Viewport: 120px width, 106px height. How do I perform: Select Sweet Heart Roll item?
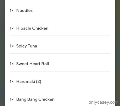[x=60, y=64]
